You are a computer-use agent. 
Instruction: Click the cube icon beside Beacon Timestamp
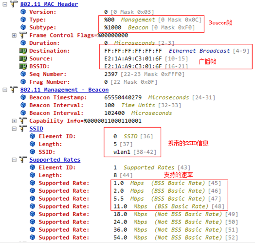[23, 97]
